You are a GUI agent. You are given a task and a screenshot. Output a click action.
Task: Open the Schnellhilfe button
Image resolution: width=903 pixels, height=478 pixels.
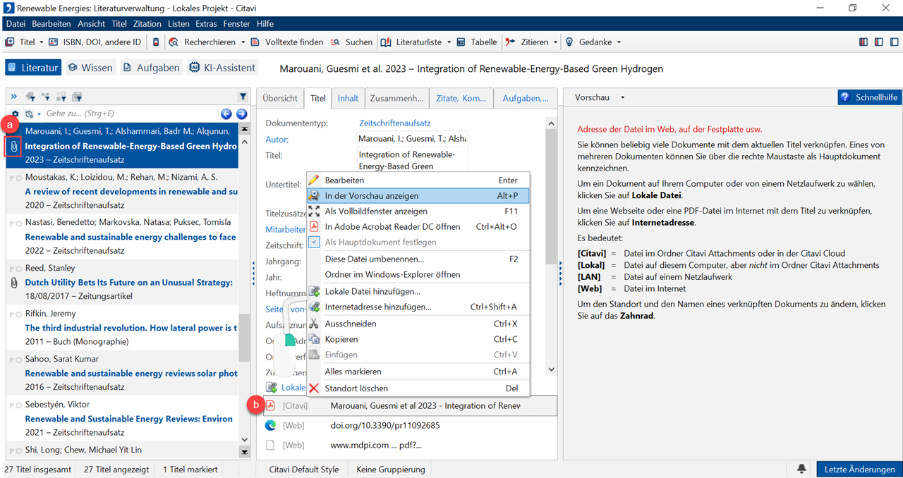(869, 97)
